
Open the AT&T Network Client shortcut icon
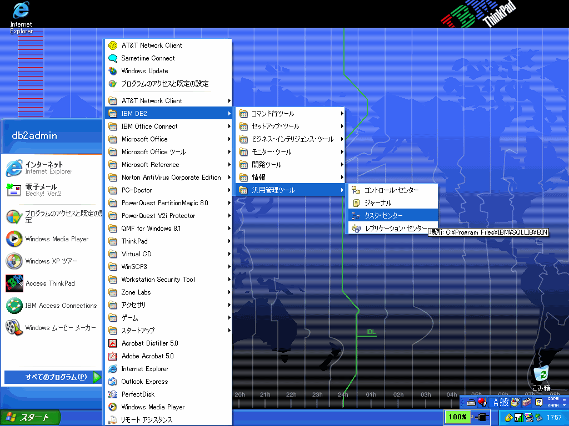[x=113, y=45]
